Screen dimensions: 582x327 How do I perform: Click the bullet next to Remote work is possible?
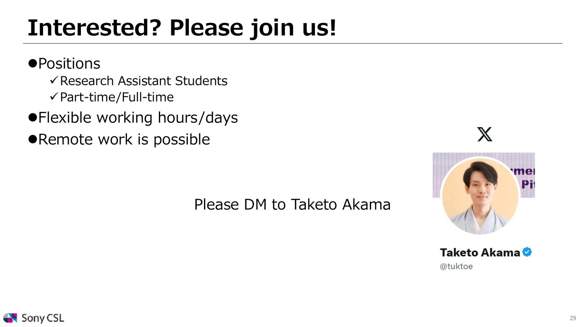(x=32, y=139)
